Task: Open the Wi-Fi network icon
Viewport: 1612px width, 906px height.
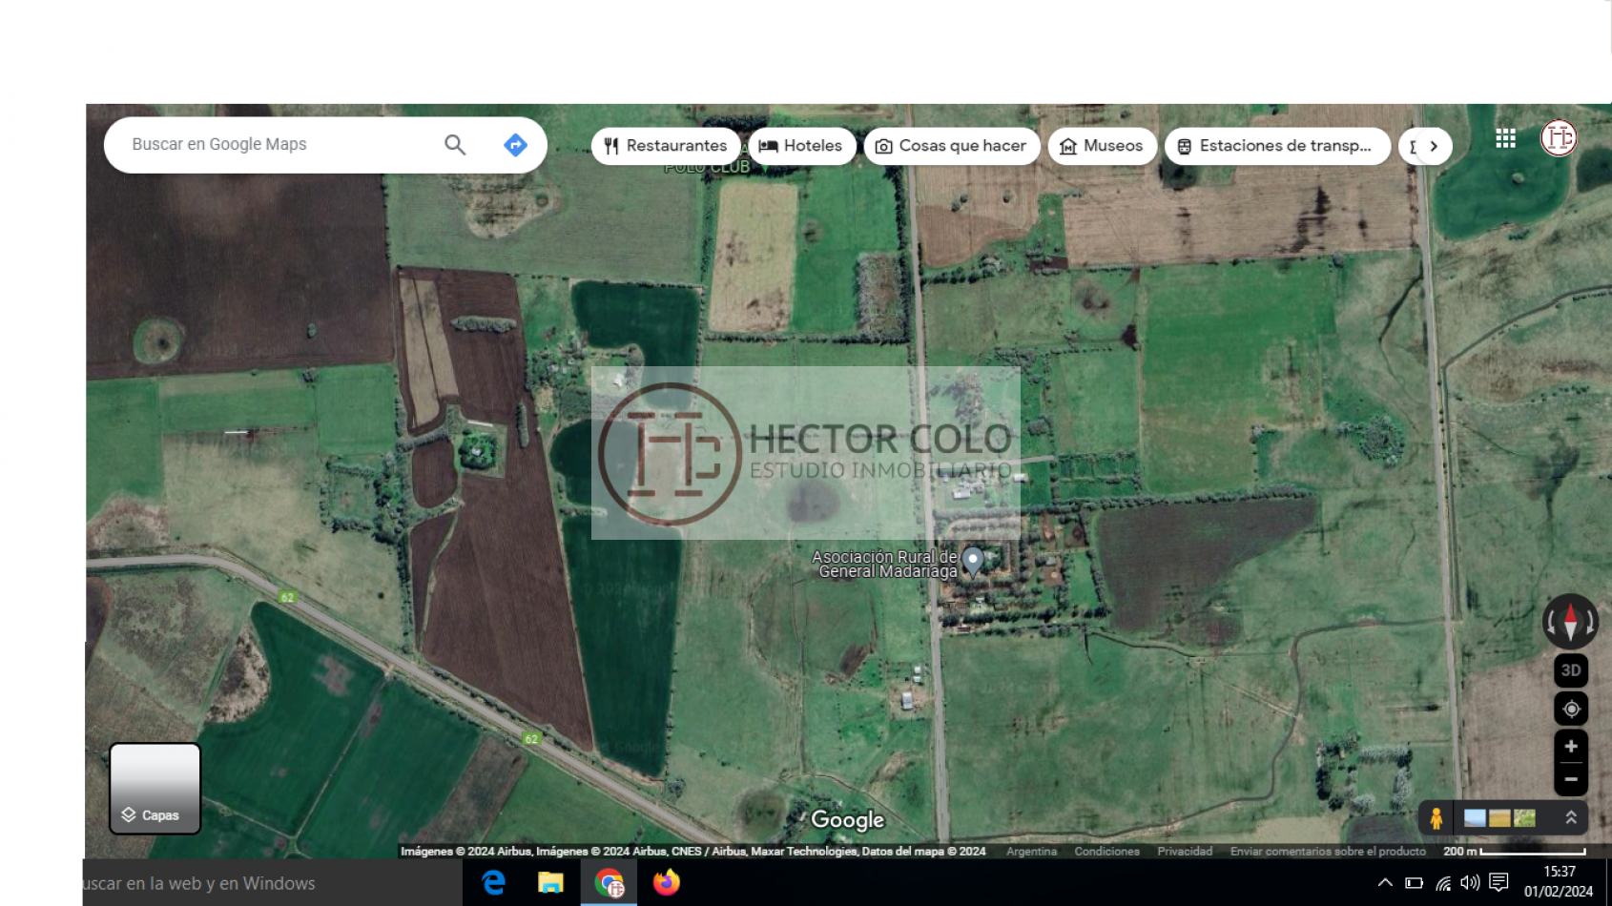Action: click(x=1443, y=883)
